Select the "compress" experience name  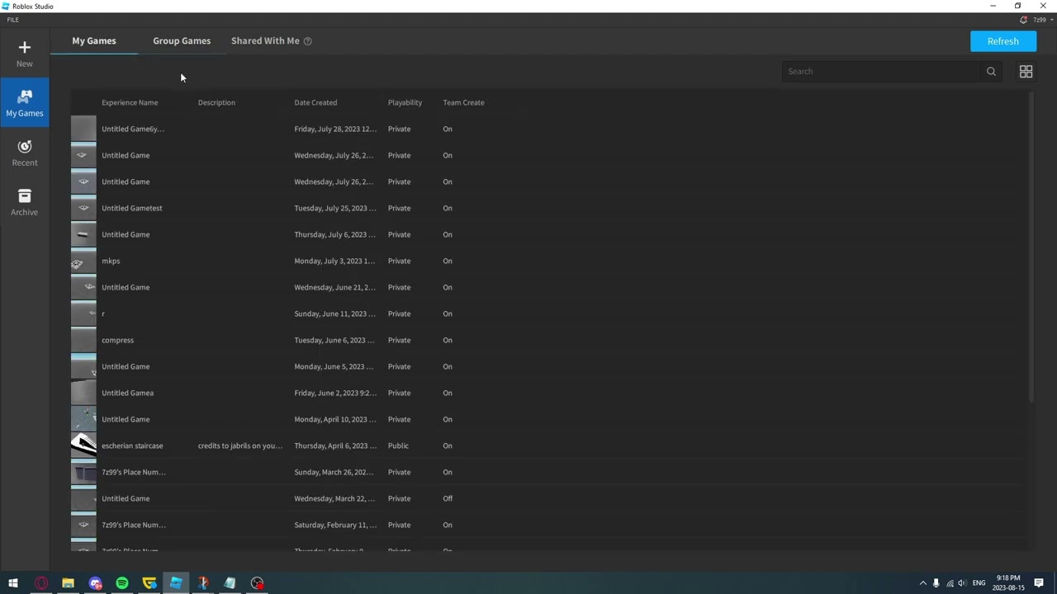(117, 341)
